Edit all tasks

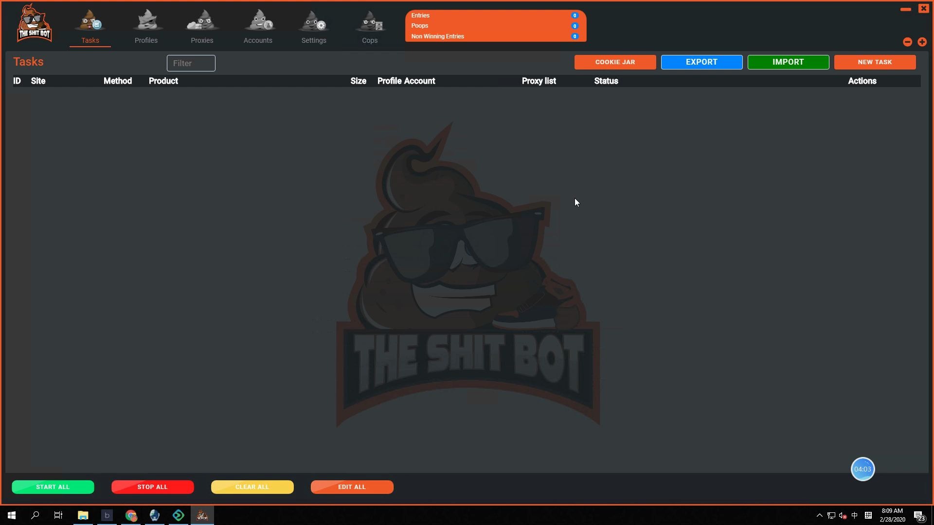point(352,487)
